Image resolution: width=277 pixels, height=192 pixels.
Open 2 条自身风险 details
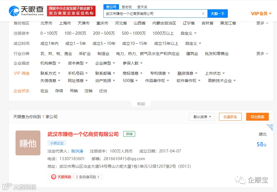(88, 177)
